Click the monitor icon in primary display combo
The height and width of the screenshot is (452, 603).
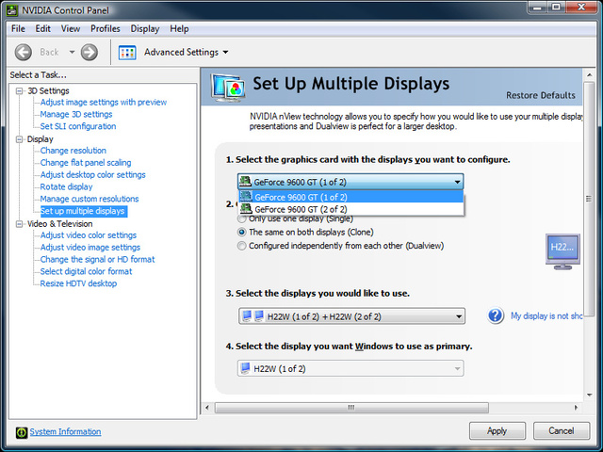point(245,368)
